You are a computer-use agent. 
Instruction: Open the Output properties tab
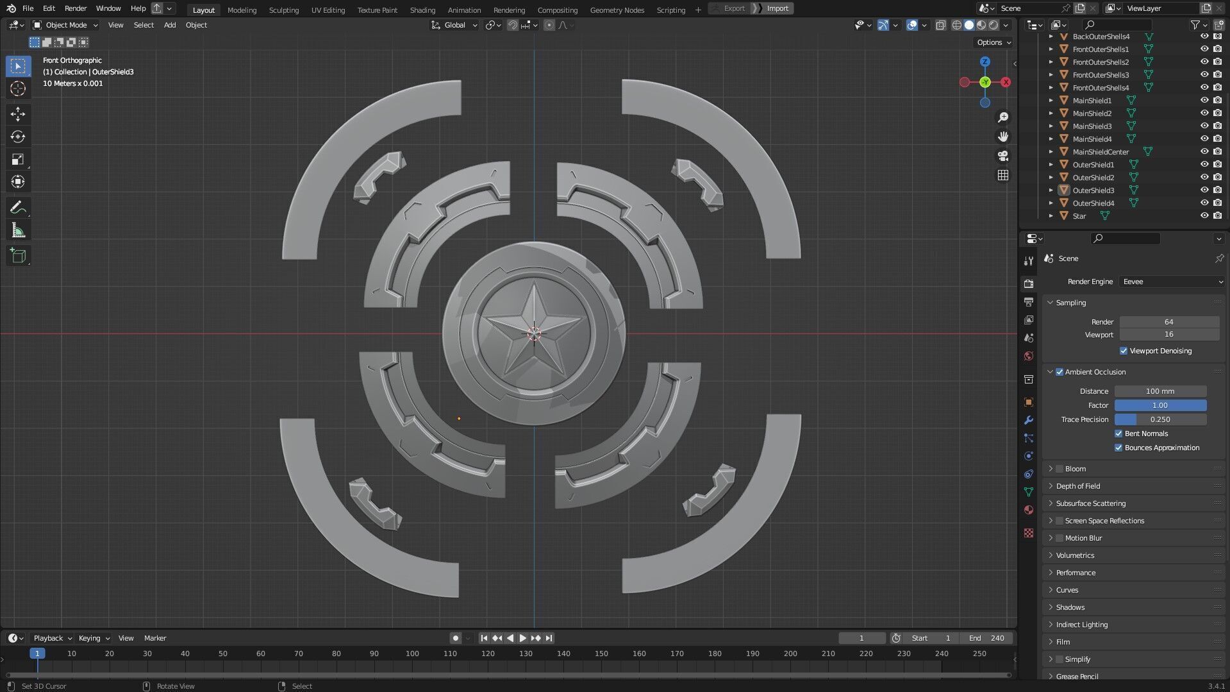tap(1029, 301)
